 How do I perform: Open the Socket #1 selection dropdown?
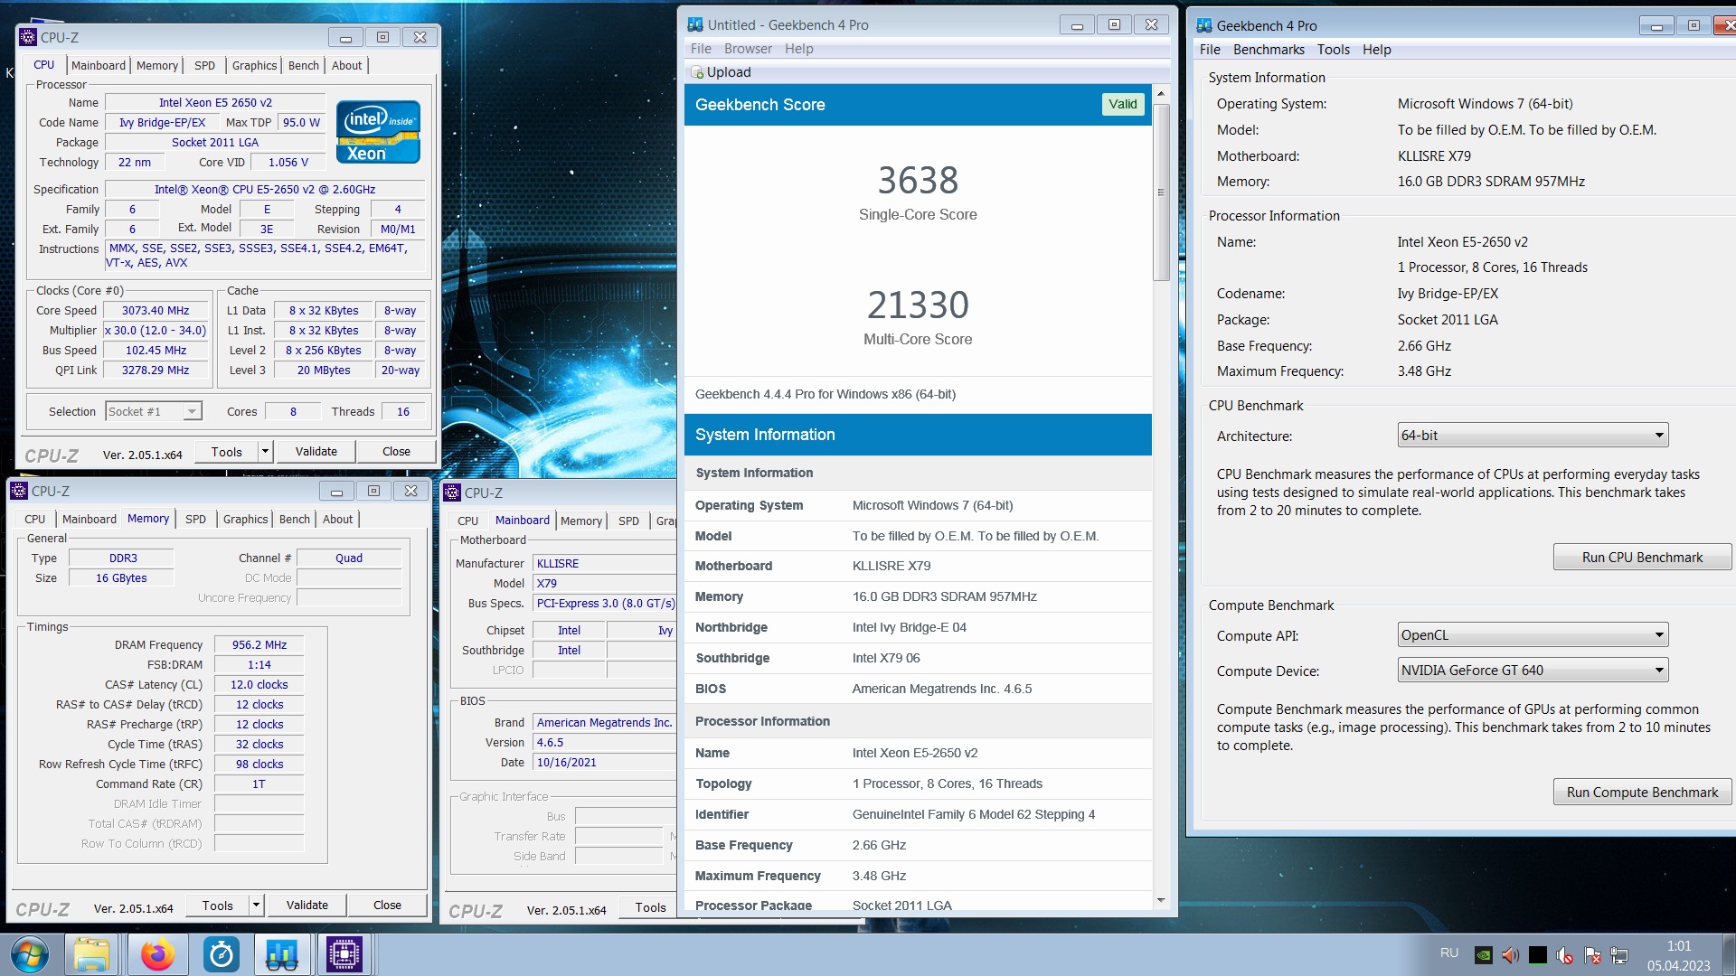[x=154, y=411]
